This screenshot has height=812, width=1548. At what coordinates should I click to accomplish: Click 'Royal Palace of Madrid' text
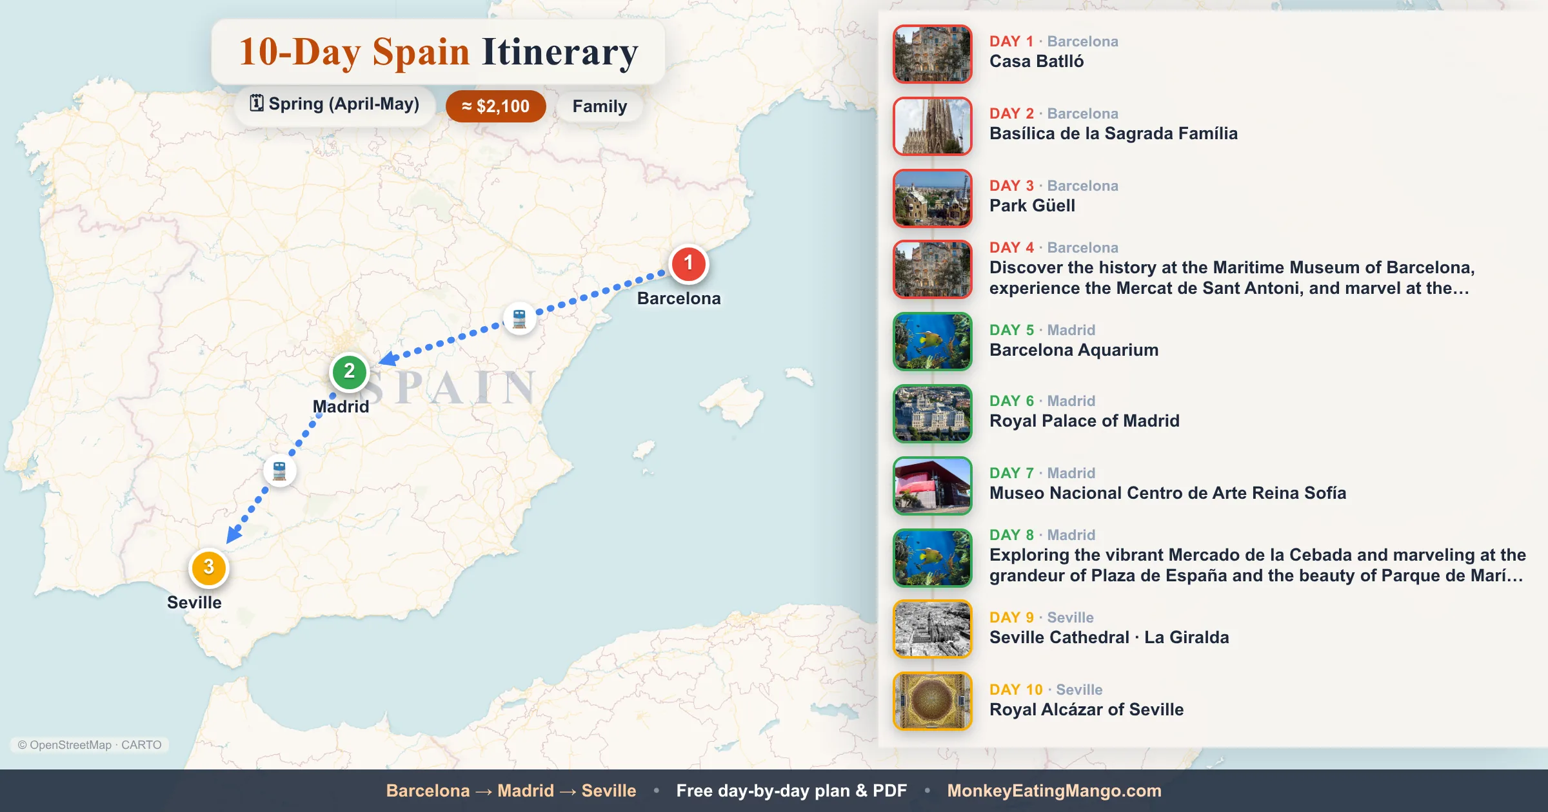pos(1084,421)
